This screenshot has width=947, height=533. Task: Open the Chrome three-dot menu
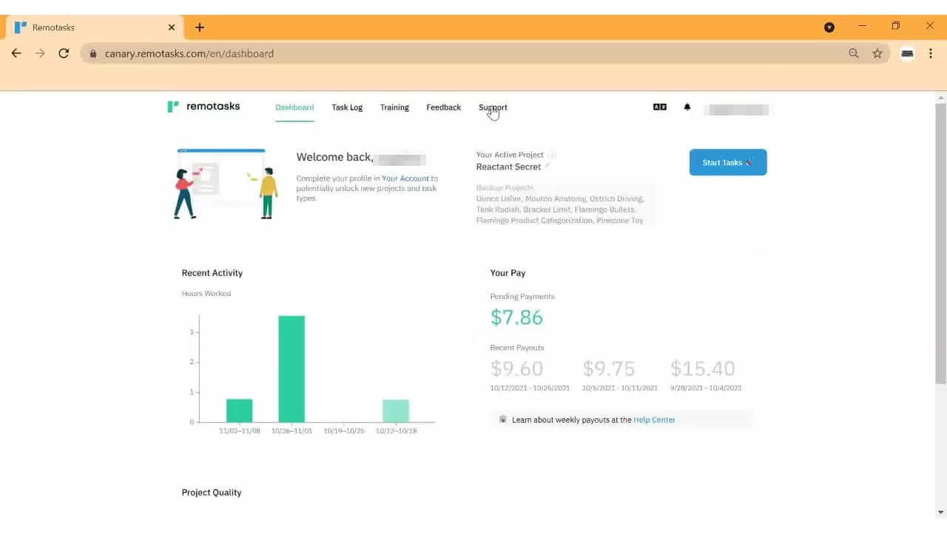(931, 53)
